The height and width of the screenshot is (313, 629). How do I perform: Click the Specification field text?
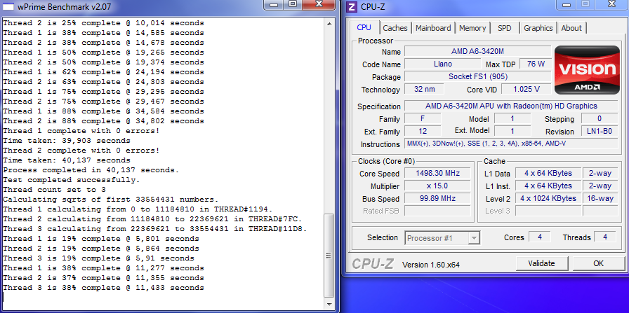click(x=511, y=106)
